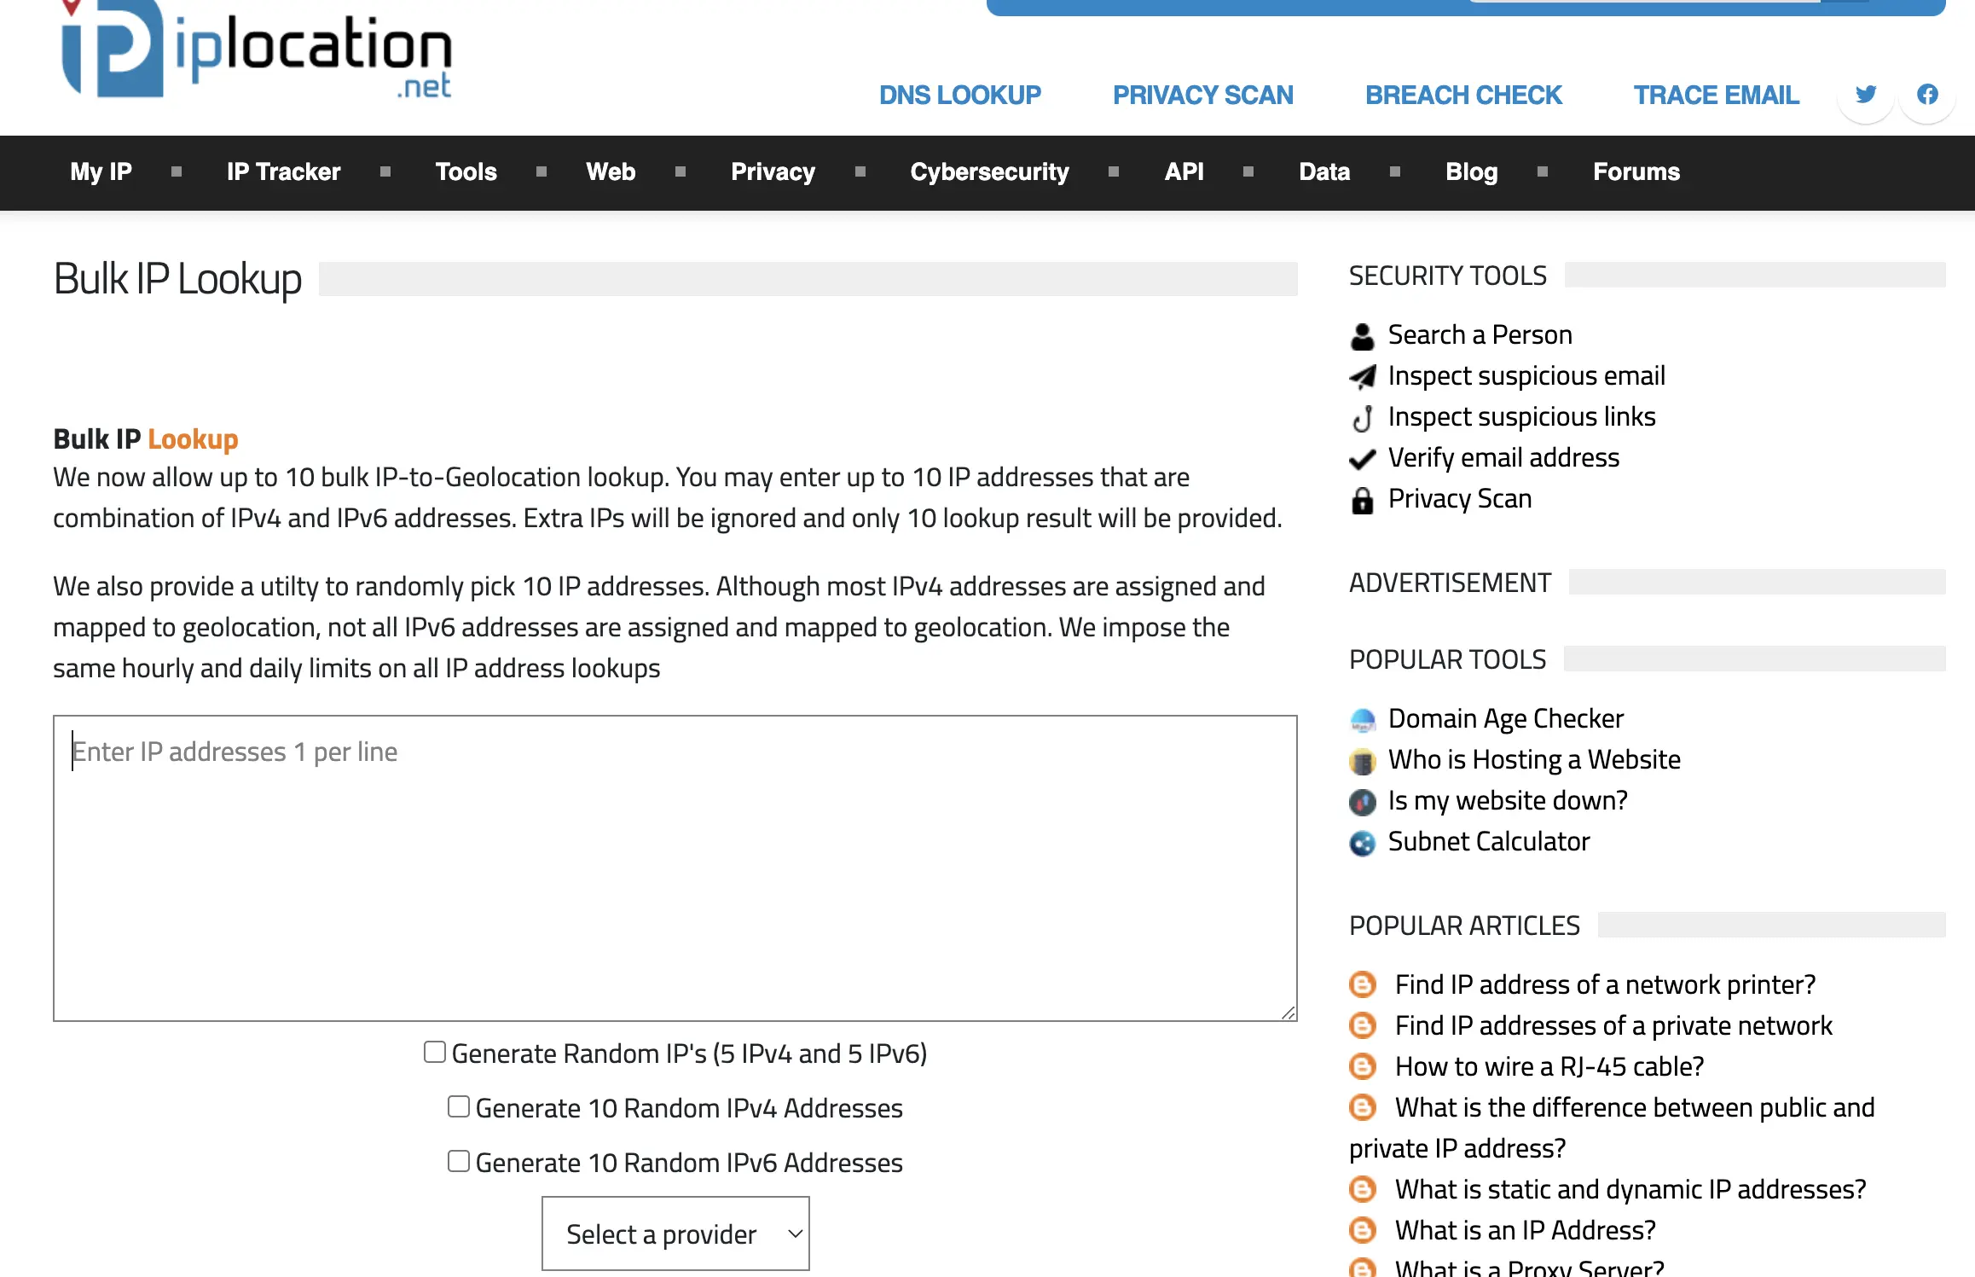Click inside the IP addresses text area
The height and width of the screenshot is (1277, 1975).
(674, 866)
